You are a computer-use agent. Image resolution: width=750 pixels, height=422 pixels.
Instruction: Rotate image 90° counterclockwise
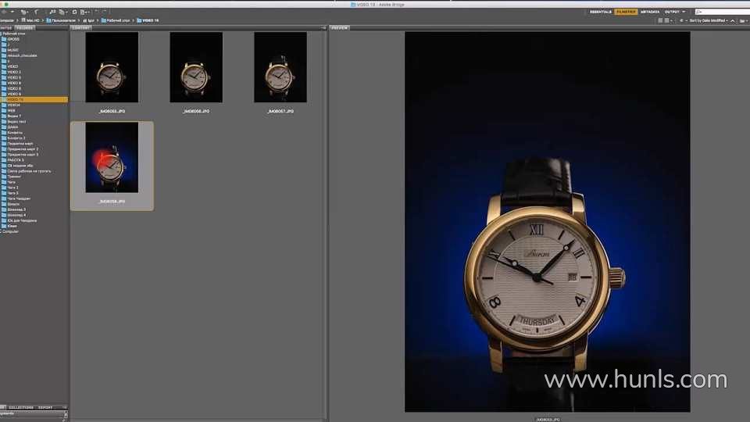97,12
